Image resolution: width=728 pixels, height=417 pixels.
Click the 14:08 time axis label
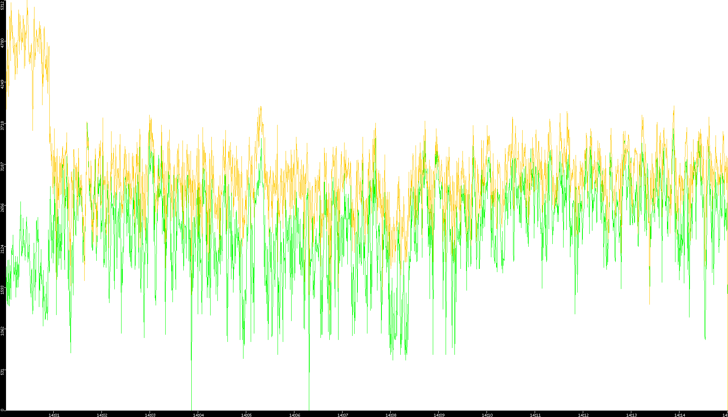(x=391, y=415)
